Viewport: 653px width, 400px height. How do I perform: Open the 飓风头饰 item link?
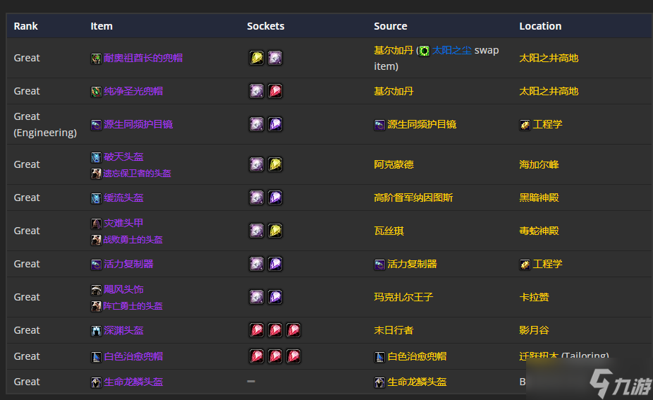point(123,289)
